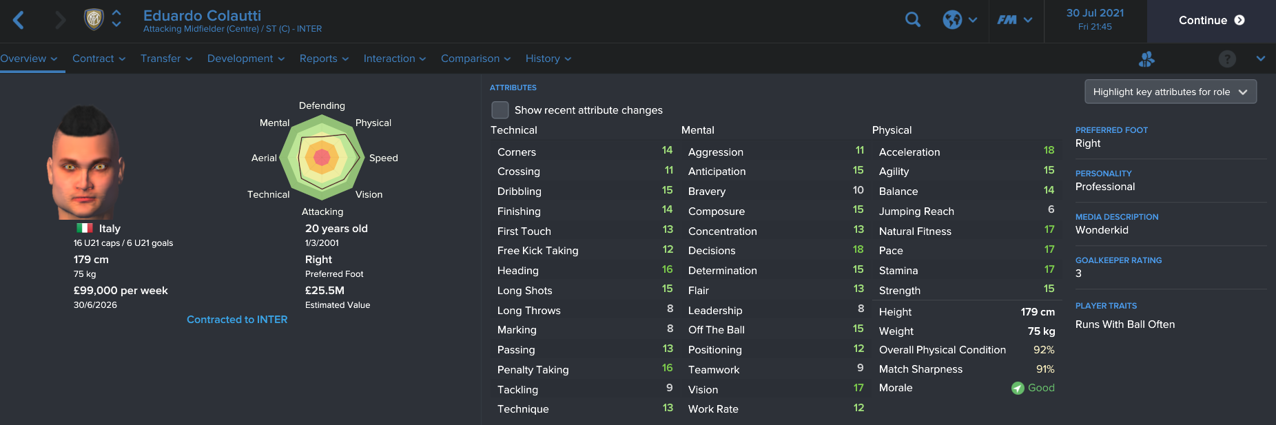Click Eduardo Colautti's face portrait
Viewport: 1276px width, 425px height.
click(x=84, y=163)
